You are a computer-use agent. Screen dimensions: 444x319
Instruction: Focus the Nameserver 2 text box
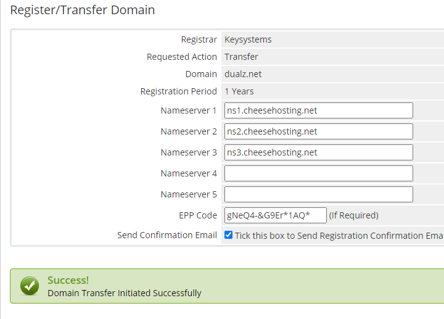coord(318,131)
